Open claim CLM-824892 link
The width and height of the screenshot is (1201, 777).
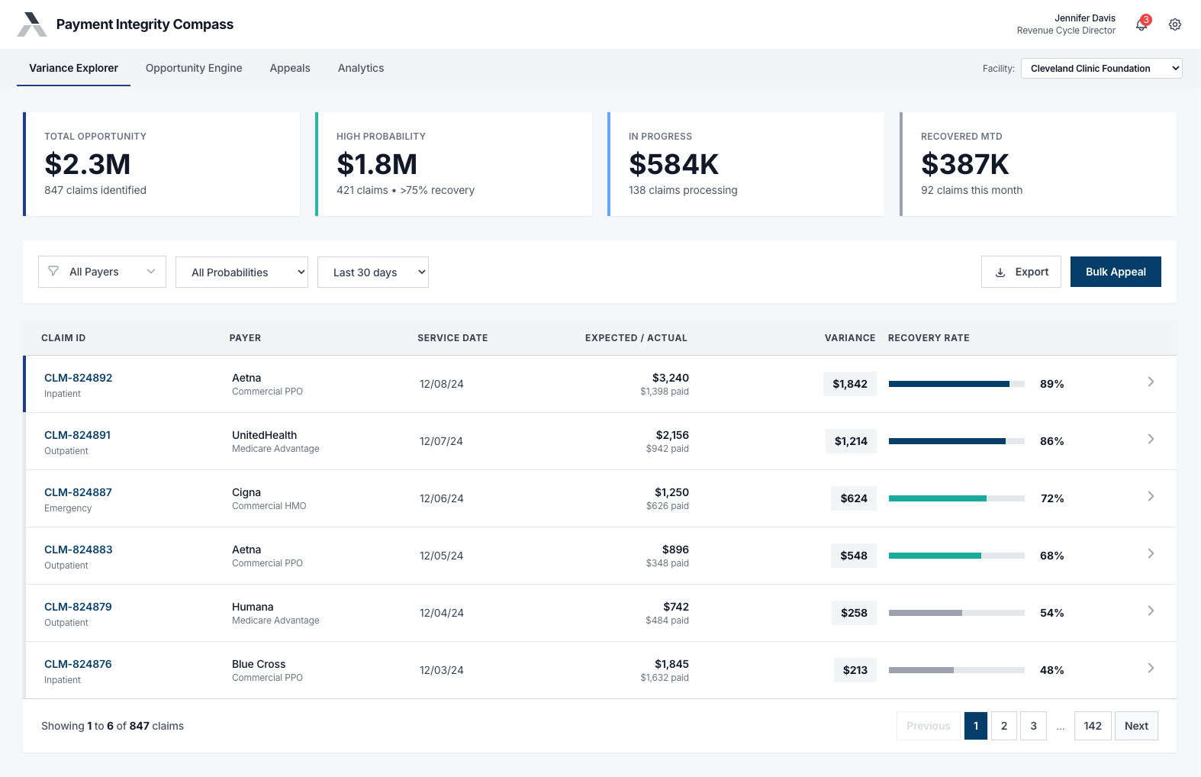click(x=78, y=378)
